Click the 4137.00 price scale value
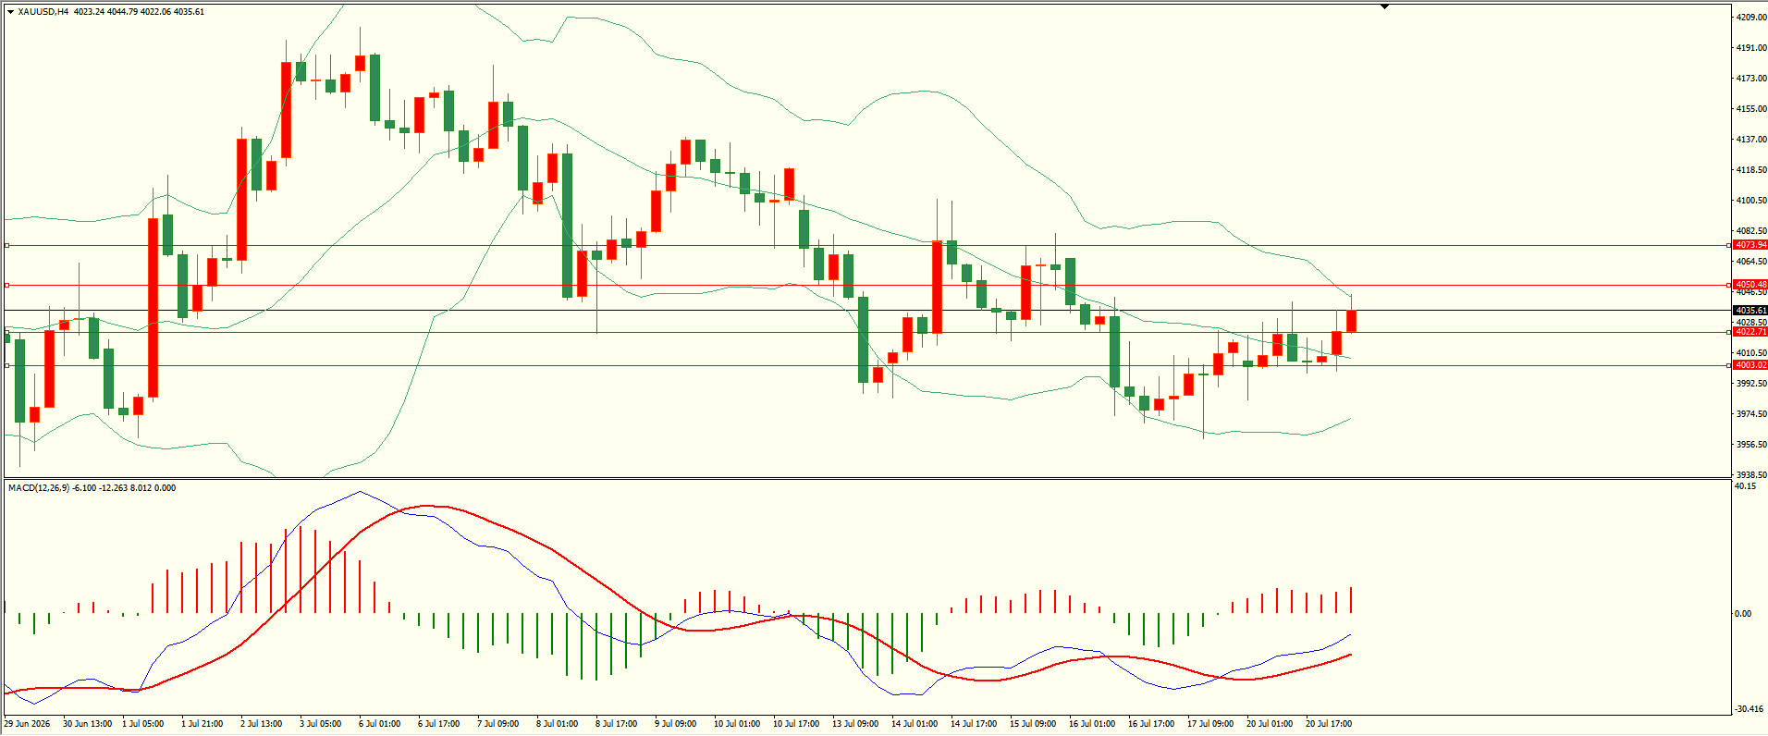Viewport: 1768px width, 736px height. click(x=1751, y=140)
